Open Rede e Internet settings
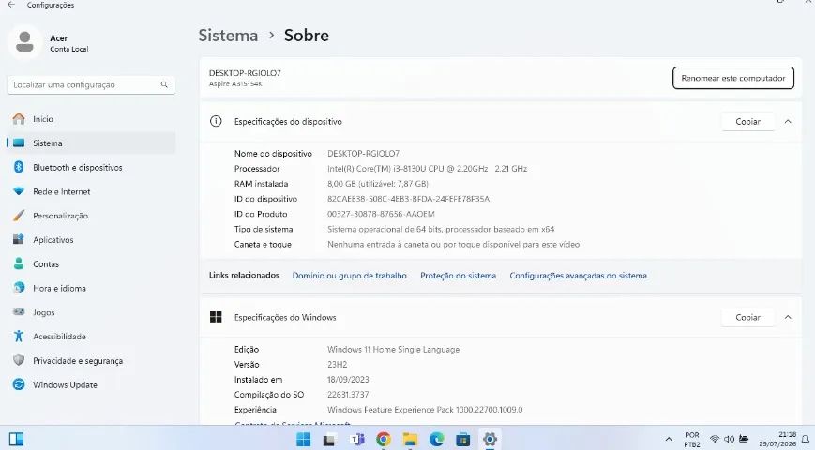 pos(91,192)
